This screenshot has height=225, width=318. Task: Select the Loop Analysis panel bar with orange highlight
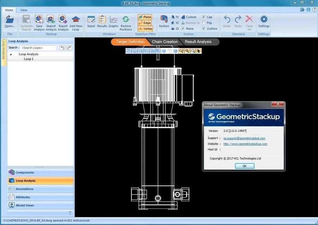[41, 180]
